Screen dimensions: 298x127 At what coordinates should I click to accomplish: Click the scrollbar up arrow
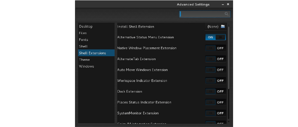pyautogui.click(x=229, y=25)
